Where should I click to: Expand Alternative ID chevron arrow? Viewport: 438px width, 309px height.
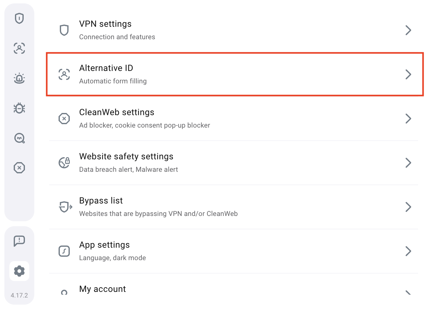[408, 74]
